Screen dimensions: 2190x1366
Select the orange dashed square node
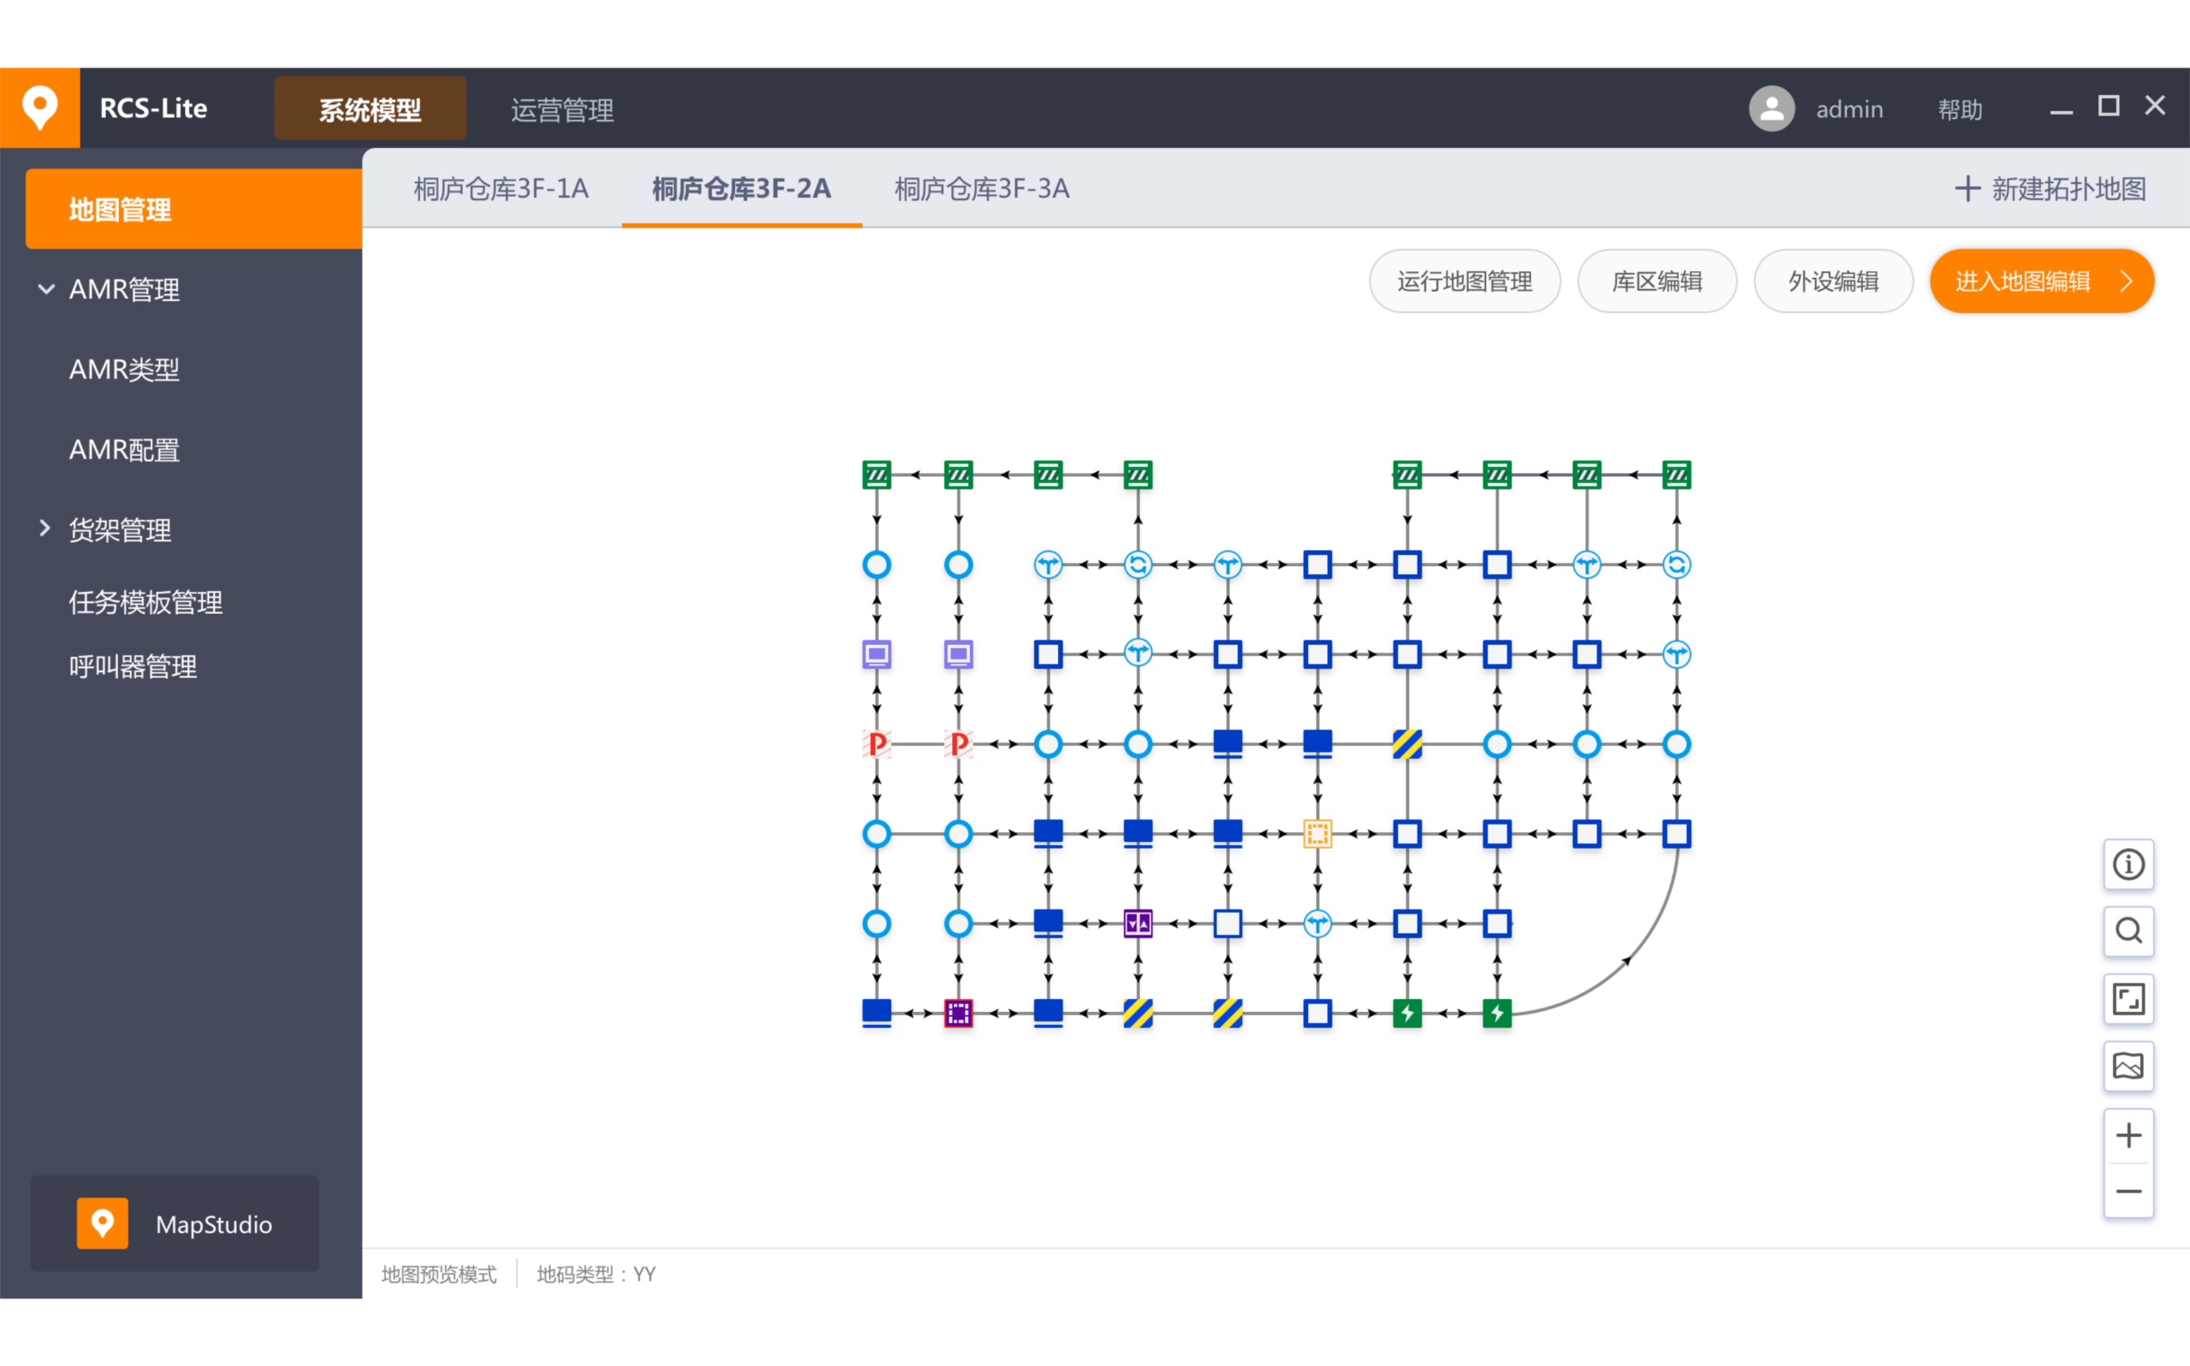tap(1317, 833)
